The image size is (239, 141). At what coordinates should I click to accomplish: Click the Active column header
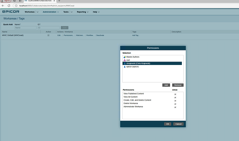(48, 32)
